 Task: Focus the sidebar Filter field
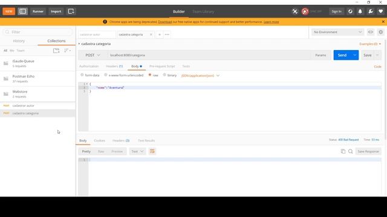37,32
